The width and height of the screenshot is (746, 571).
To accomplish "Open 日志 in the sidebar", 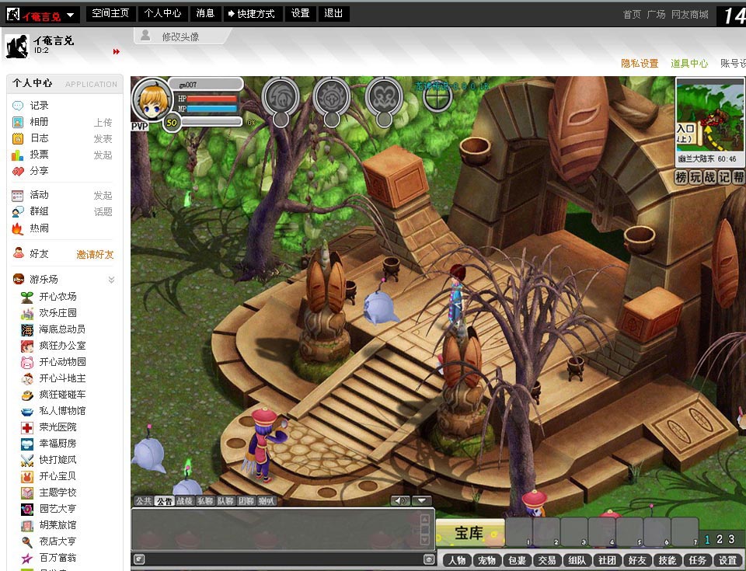I will point(39,138).
